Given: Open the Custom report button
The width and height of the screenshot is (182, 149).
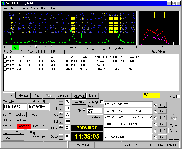Looking at the screenshot, I should (x=95, y=117).
